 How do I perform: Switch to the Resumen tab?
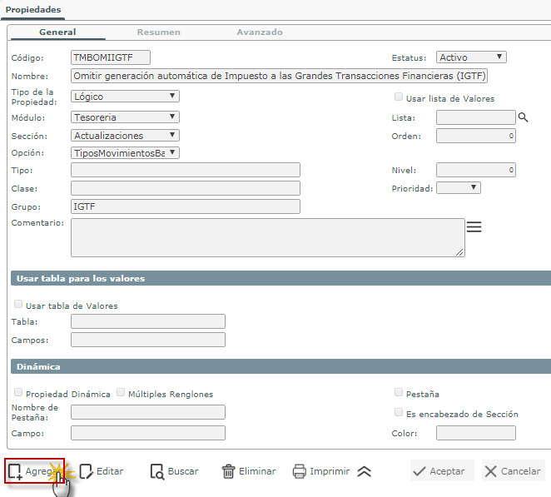158,32
